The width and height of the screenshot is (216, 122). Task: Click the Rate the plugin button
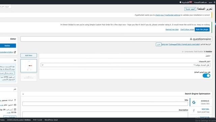tap(202, 29)
